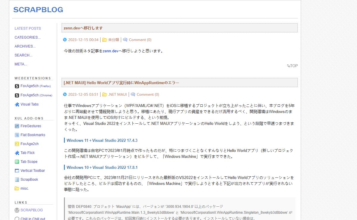The height and width of the screenshot is (220, 357).
Task: Open the SCRAPBLOG link under LINKS
Action: (32, 210)
